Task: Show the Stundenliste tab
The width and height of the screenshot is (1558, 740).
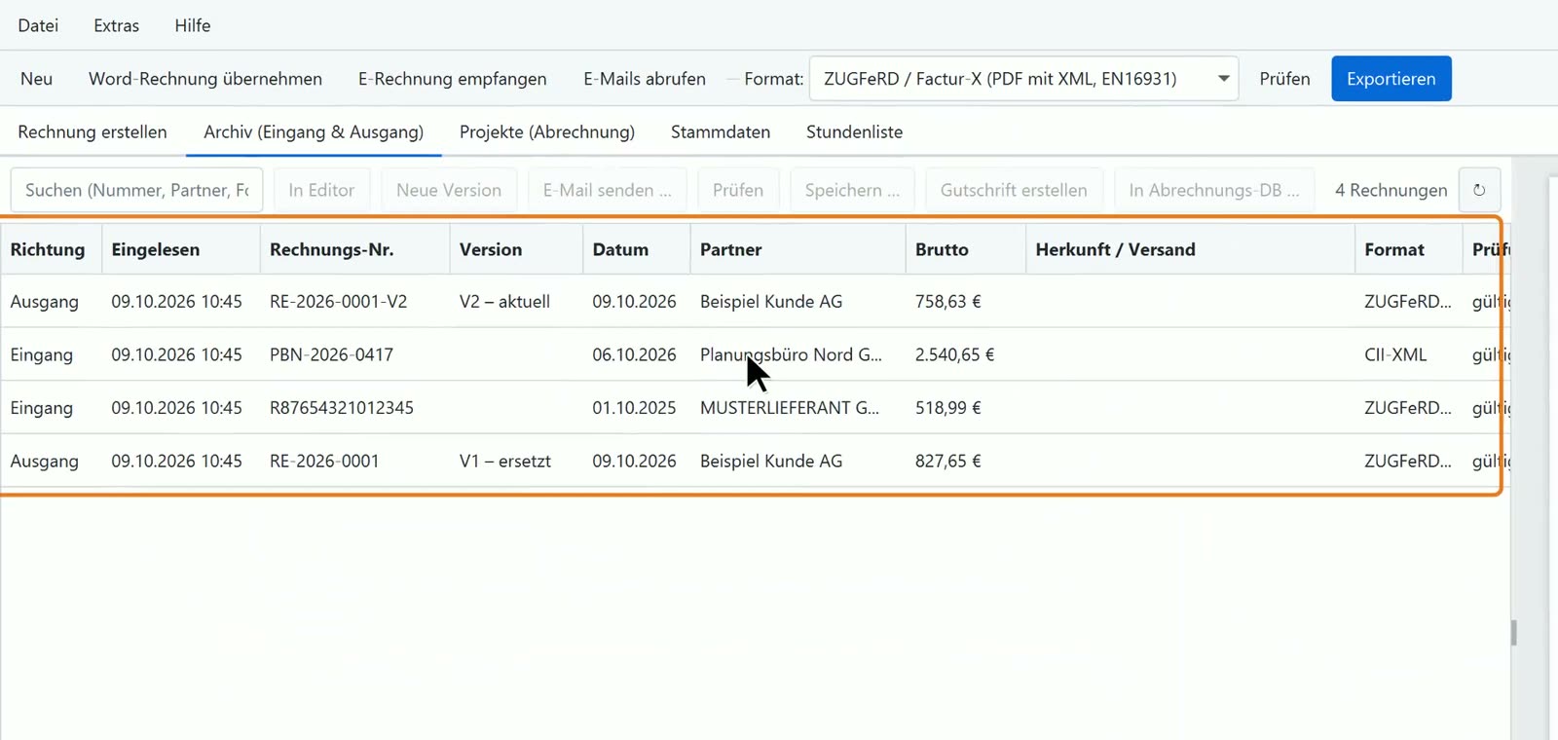Action: (854, 131)
